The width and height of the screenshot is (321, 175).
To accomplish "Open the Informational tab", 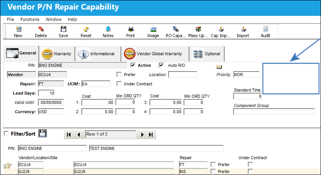I will 98,54.
